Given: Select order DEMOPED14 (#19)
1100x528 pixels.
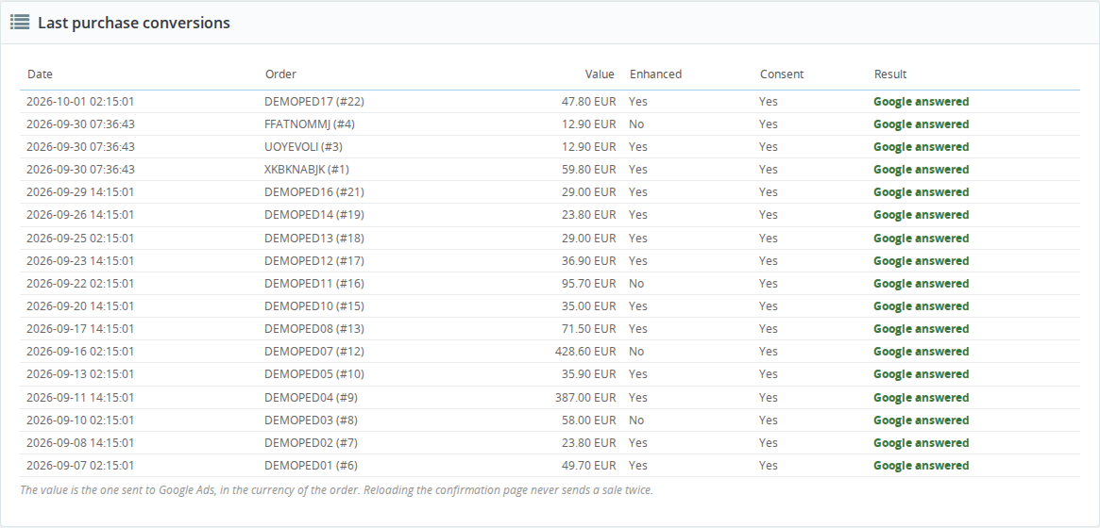Looking at the screenshot, I should click(x=314, y=214).
